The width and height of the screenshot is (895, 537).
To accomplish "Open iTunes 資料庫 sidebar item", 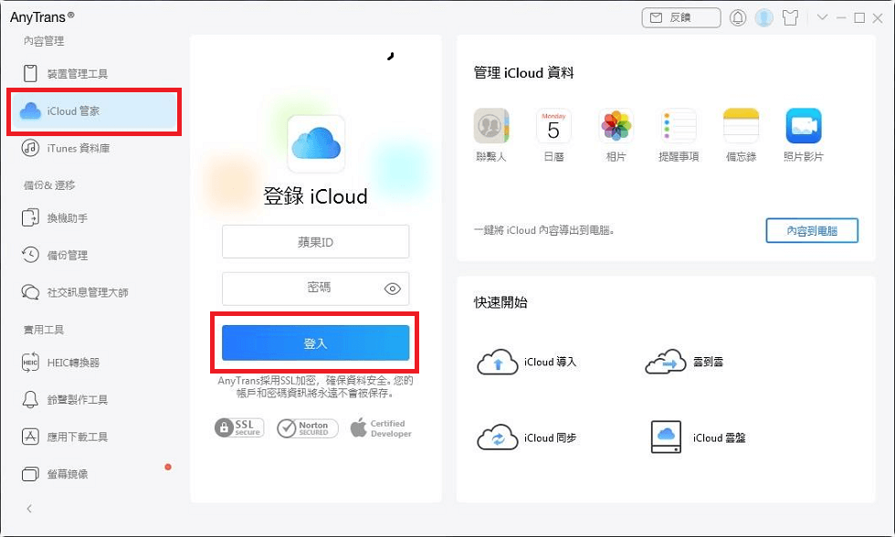I will coord(66,148).
